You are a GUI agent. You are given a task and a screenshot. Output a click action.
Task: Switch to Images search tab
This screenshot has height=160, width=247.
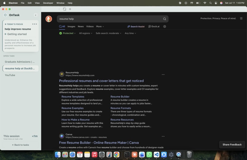[x=71, y=26]
